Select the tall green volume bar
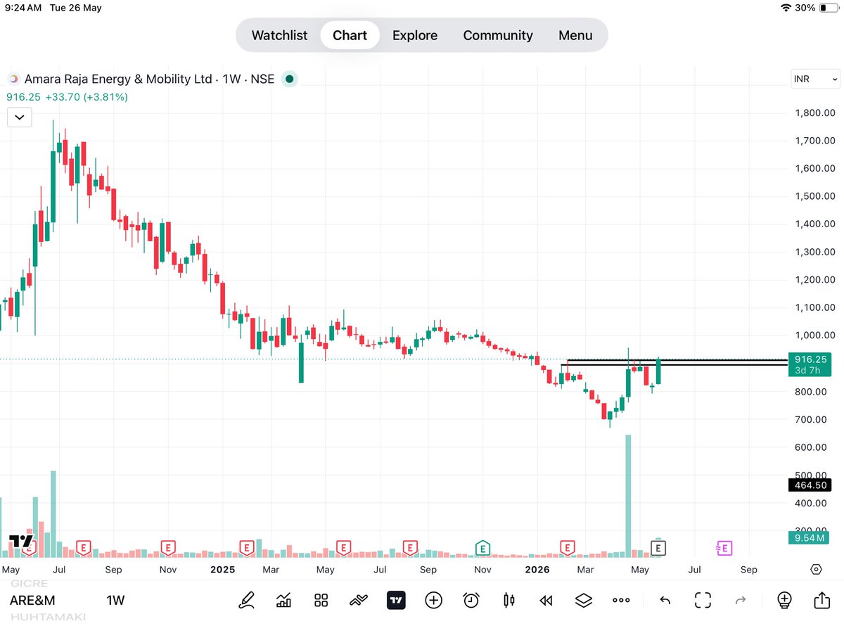 (628, 496)
